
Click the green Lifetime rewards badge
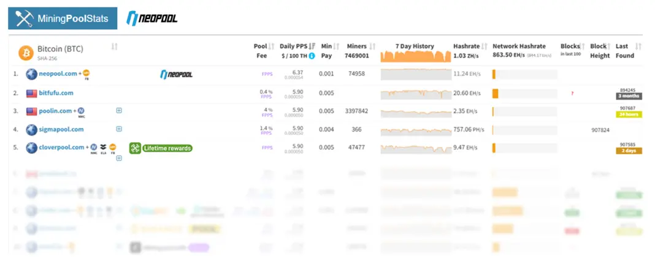(167, 148)
